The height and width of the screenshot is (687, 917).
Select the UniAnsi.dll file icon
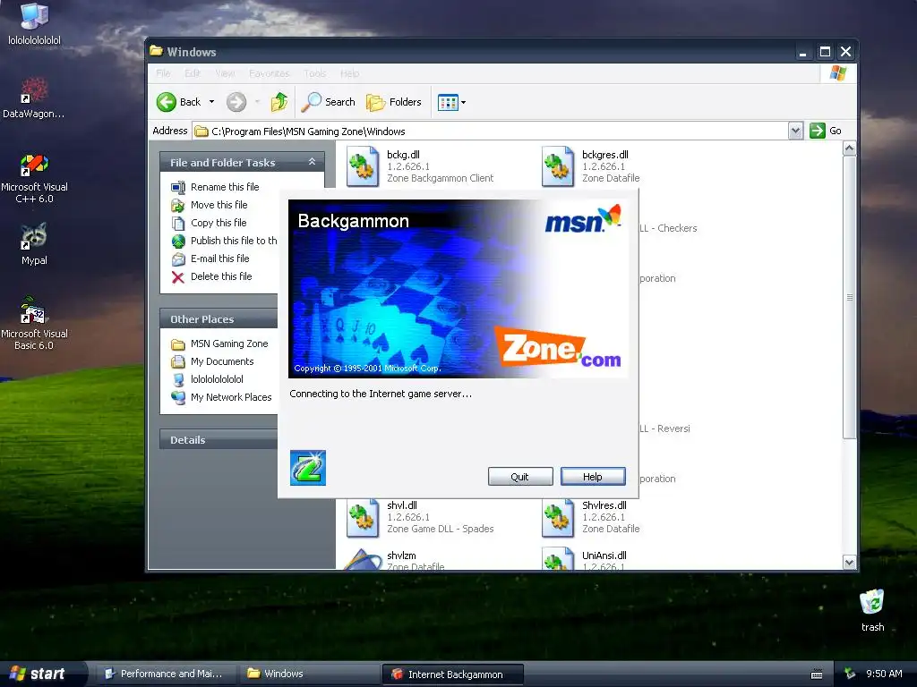(x=558, y=558)
